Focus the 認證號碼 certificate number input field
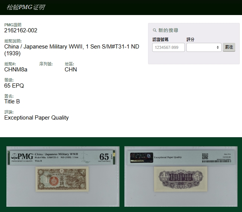Viewport: 242px width, 212px height. (168, 47)
